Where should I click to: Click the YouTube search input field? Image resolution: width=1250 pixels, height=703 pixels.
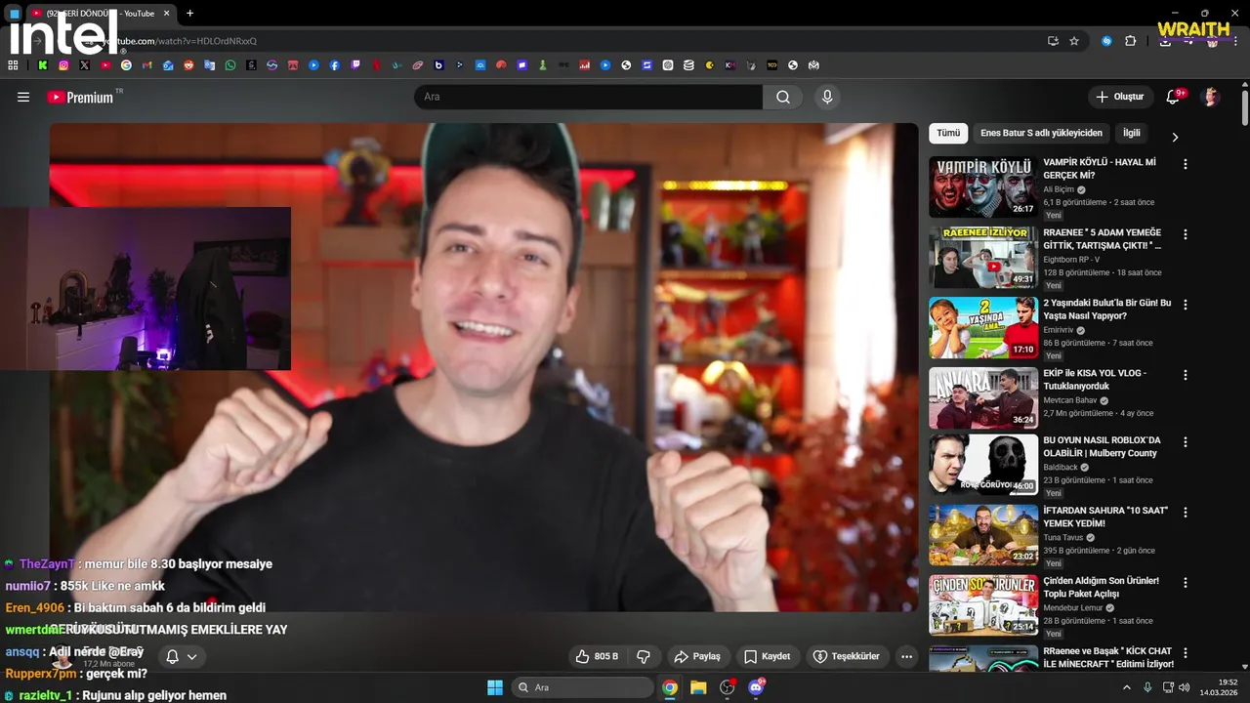coord(588,97)
